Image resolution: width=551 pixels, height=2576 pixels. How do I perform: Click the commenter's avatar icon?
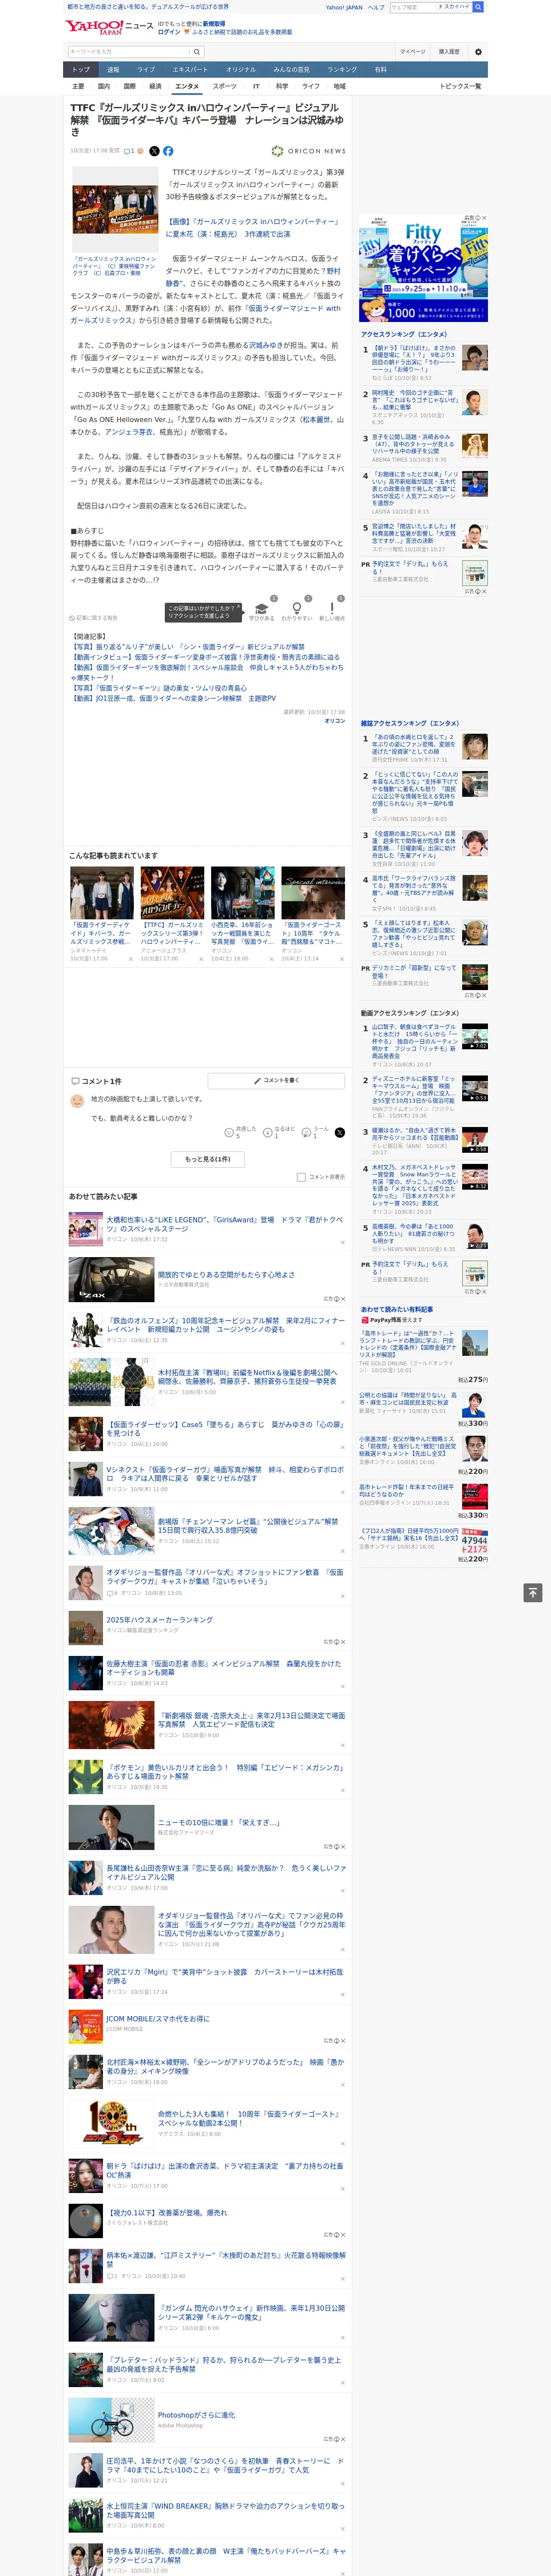click(77, 1101)
